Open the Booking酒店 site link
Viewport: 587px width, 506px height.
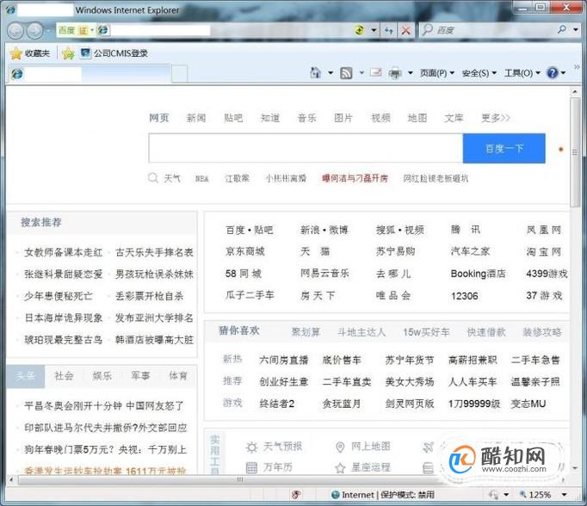[478, 274]
